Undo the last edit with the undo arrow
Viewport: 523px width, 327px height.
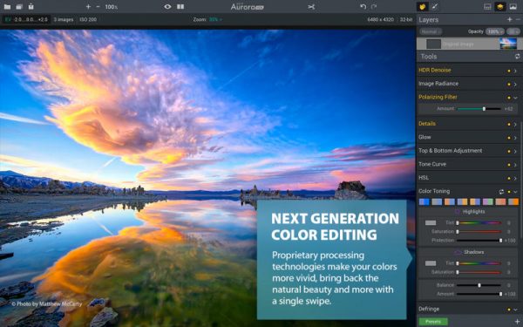(x=363, y=7)
